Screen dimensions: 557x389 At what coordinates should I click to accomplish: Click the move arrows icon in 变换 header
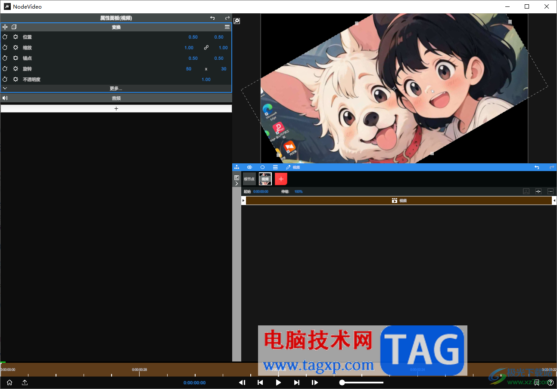5,27
